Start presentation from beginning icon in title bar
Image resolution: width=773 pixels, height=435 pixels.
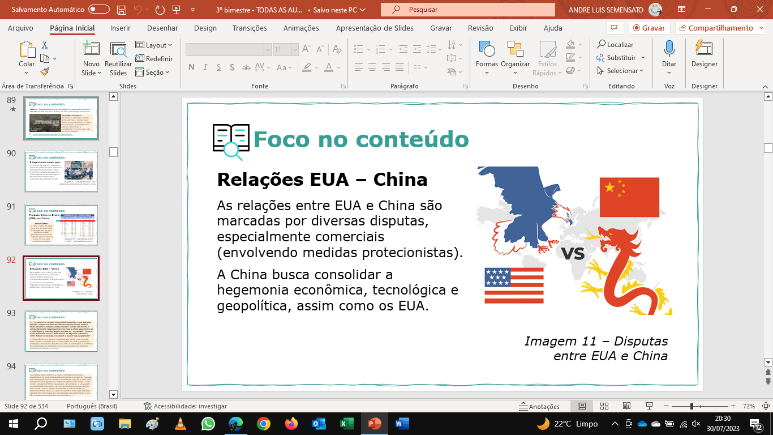[177, 10]
